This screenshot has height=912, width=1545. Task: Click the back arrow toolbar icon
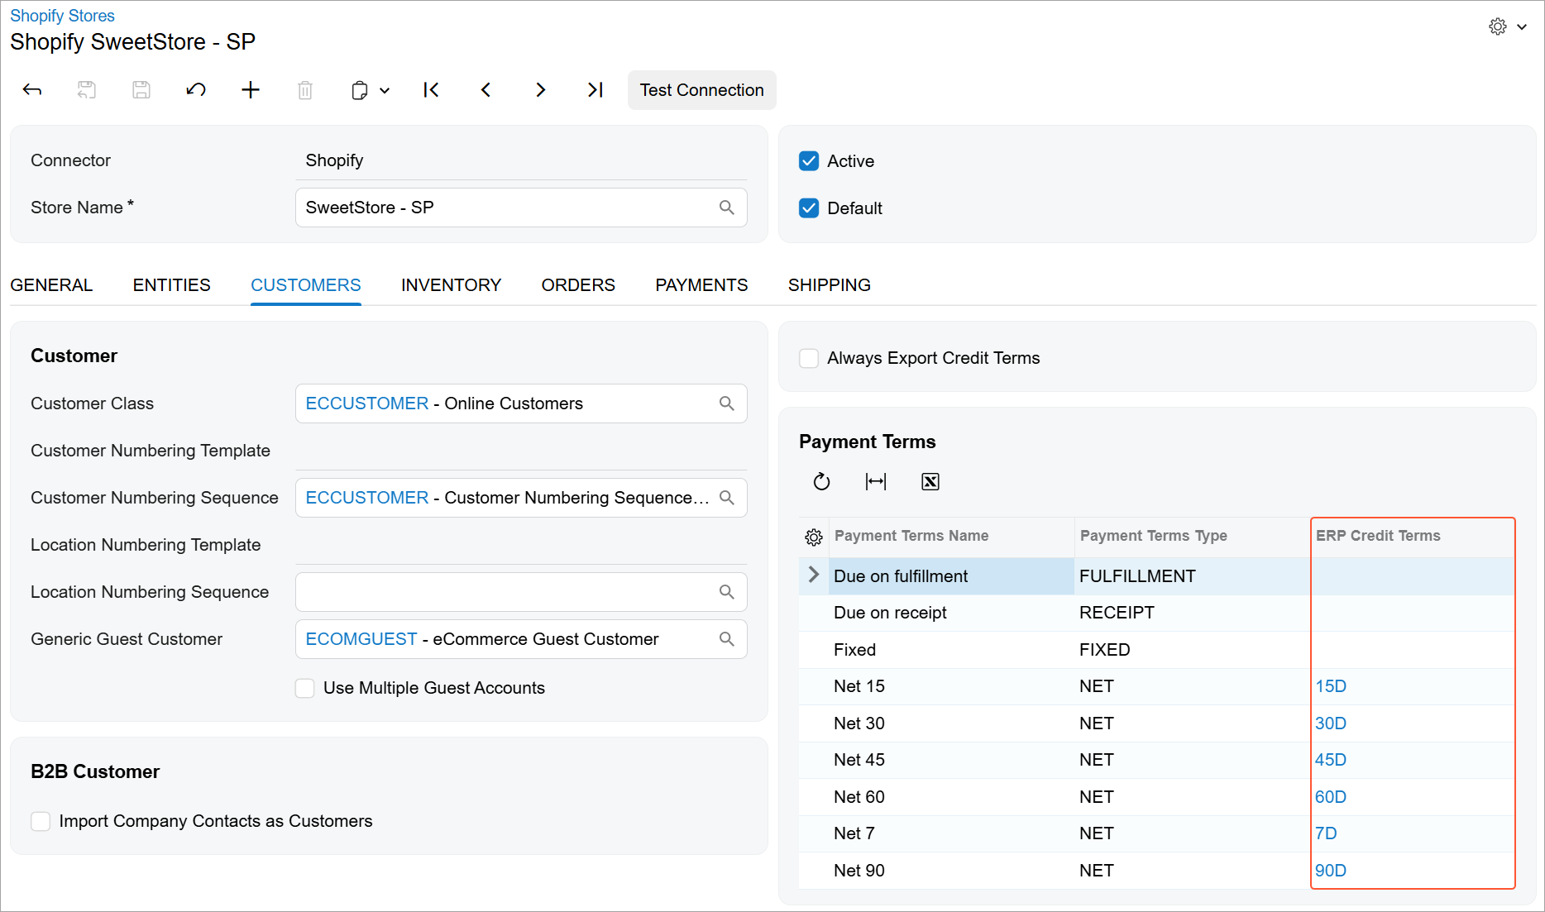point(32,90)
